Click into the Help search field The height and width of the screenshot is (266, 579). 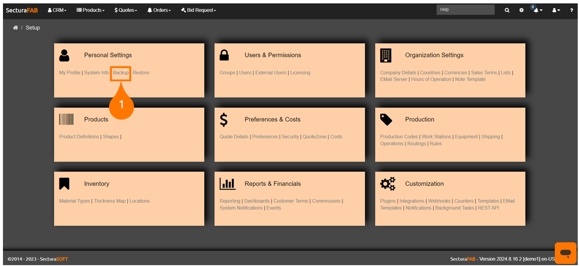click(x=465, y=10)
